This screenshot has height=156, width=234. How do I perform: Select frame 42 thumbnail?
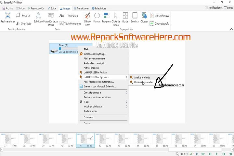tap(104, 140)
